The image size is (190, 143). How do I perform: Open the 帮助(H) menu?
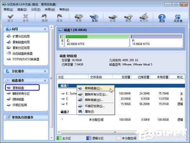click(x=64, y=9)
